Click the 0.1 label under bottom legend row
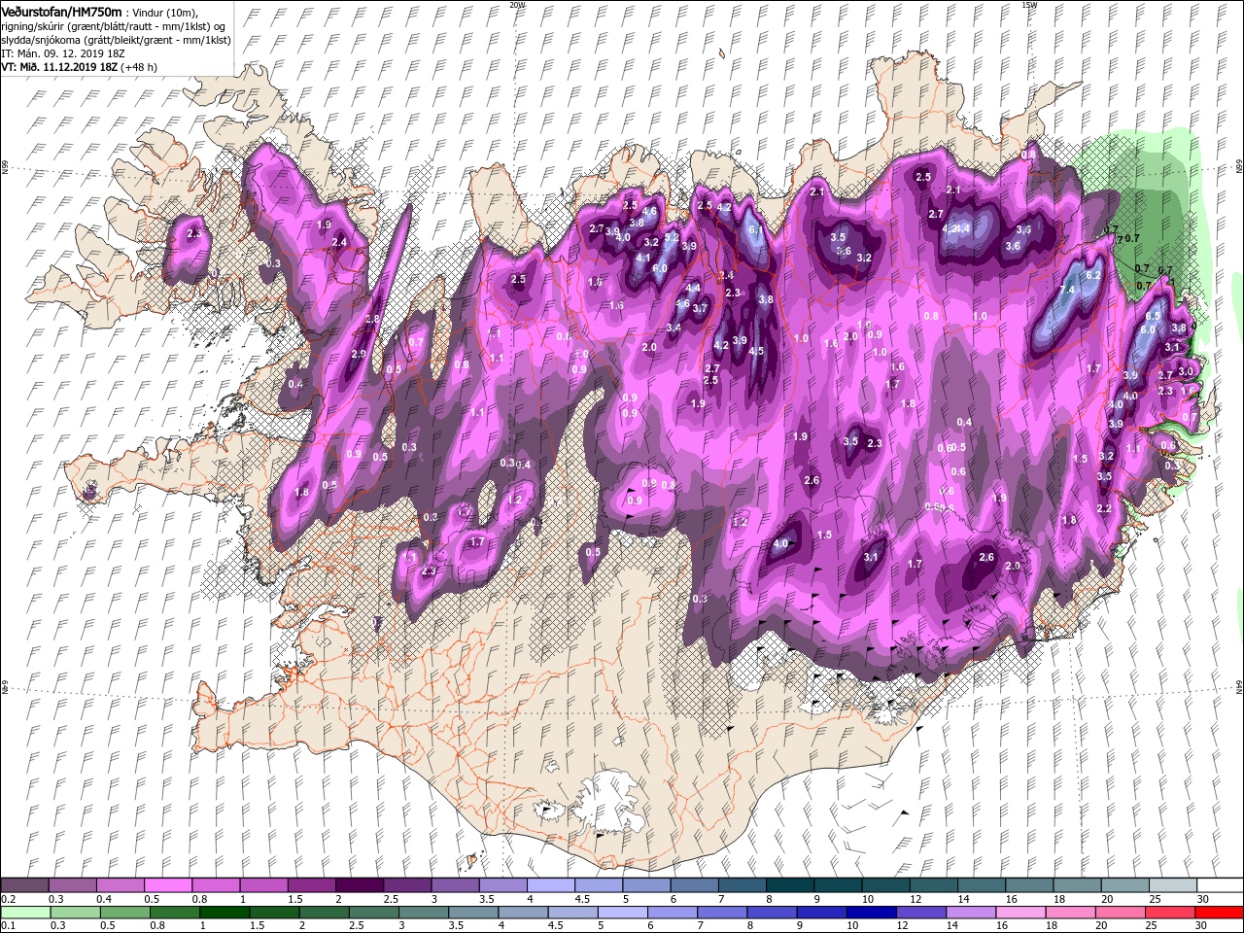 [7, 926]
